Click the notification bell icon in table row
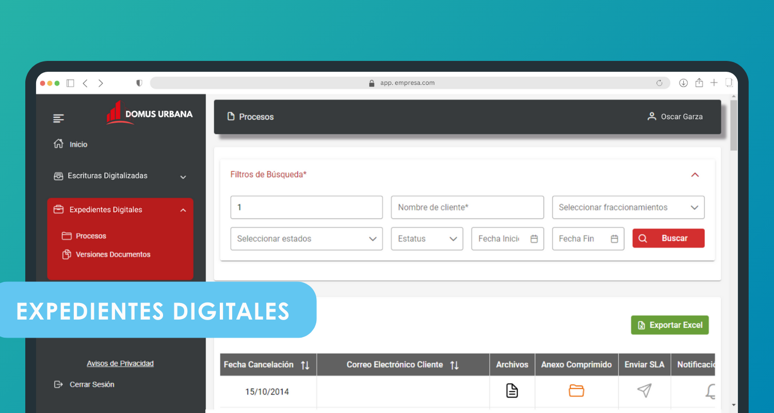The image size is (774, 413). pyautogui.click(x=711, y=392)
